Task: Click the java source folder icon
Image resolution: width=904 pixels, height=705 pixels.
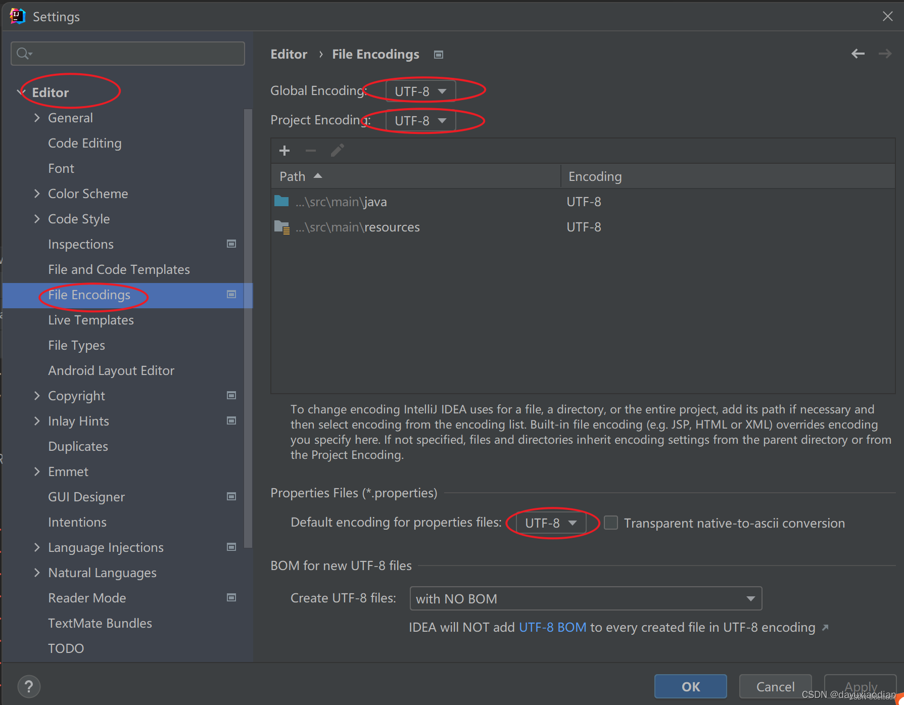Action: (x=281, y=201)
